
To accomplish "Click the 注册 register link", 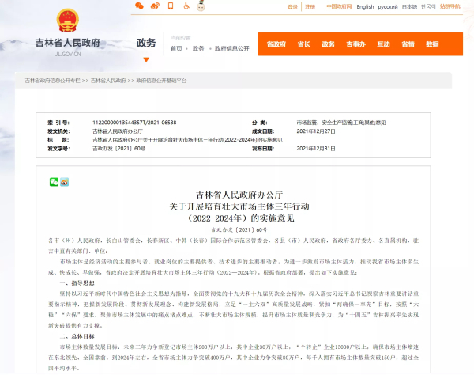I will [x=310, y=7].
